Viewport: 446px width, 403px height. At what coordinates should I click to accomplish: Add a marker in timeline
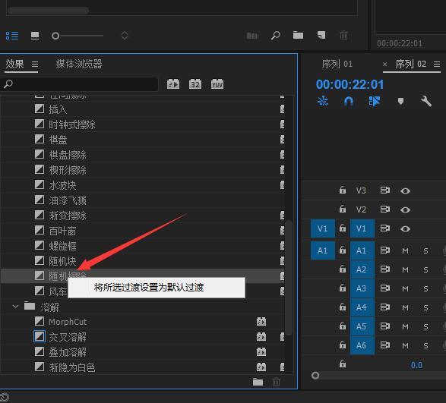coord(400,101)
